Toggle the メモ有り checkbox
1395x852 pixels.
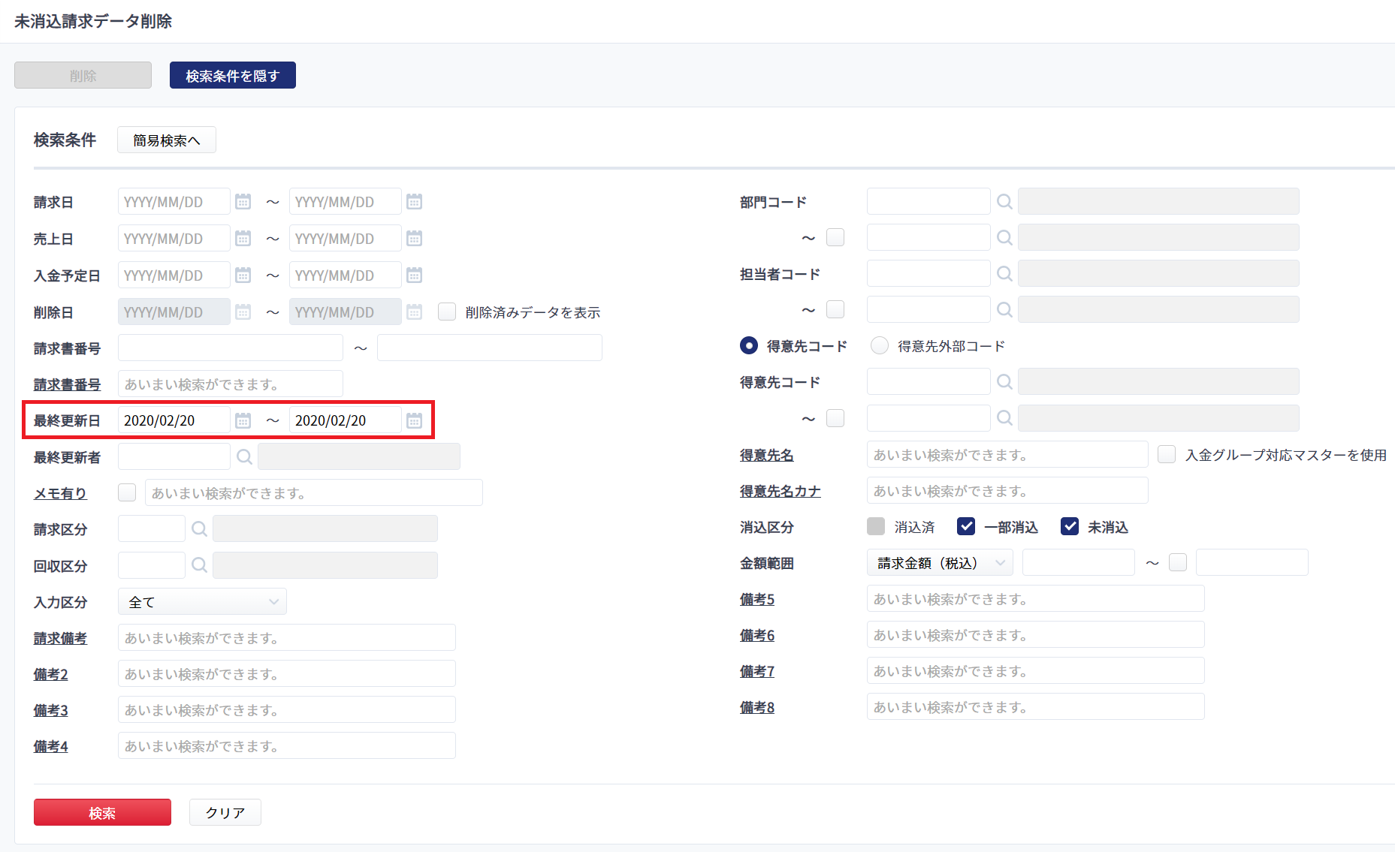pyautogui.click(x=127, y=492)
